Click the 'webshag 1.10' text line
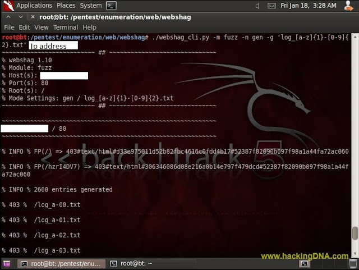The image size is (359, 270). (27, 60)
